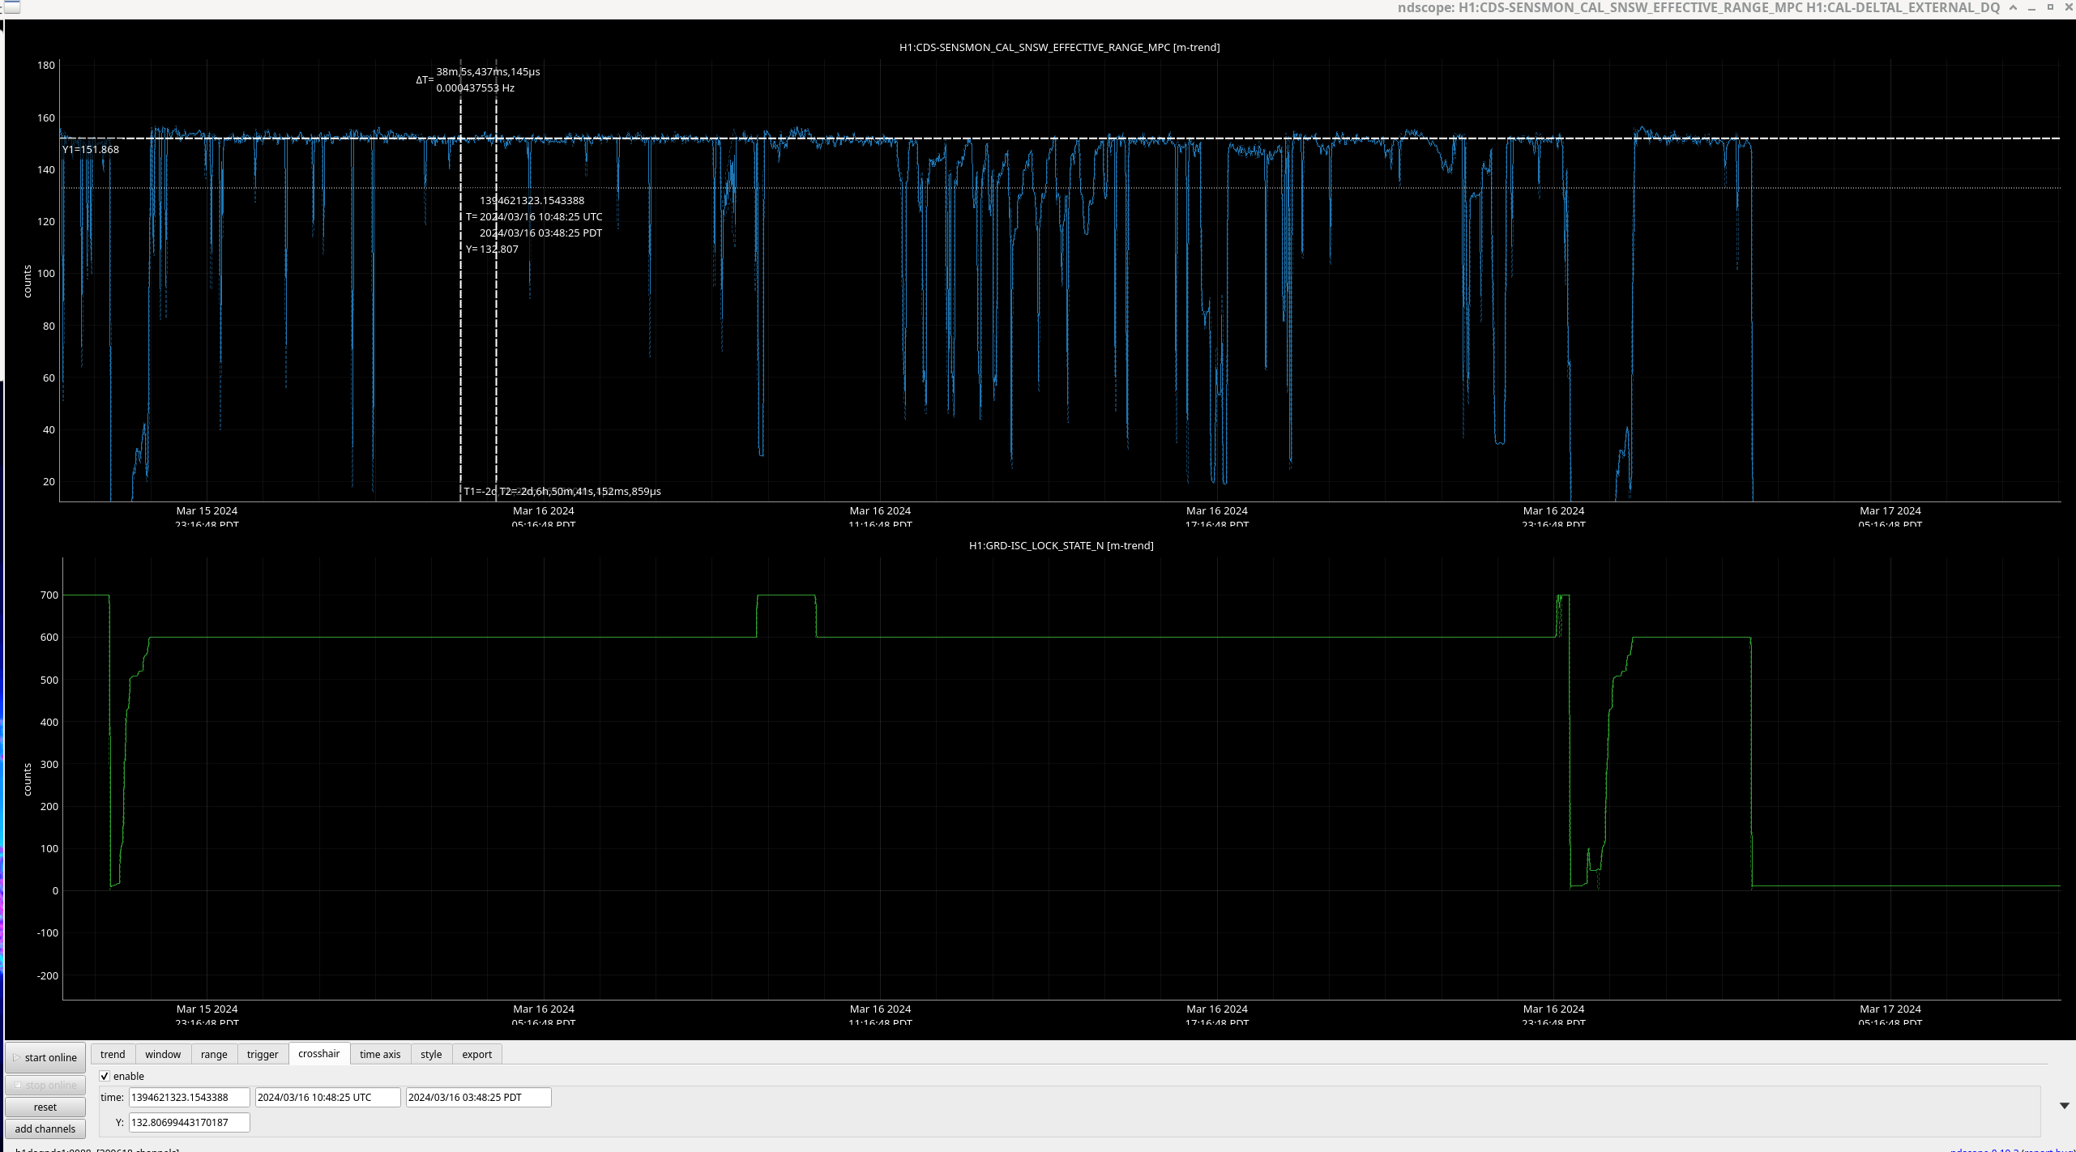Open the window tab
Viewport: 2076px width, 1152px height.
click(x=163, y=1054)
